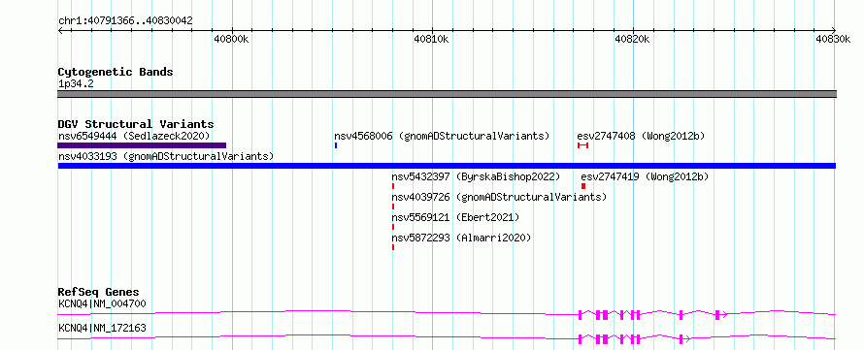Open the nsv4039726 (gnomADStructuralVariants) label
The image size is (864, 350).
(x=499, y=197)
